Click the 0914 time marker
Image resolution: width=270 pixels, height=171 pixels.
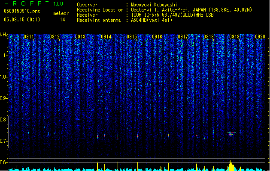(x=106, y=37)
